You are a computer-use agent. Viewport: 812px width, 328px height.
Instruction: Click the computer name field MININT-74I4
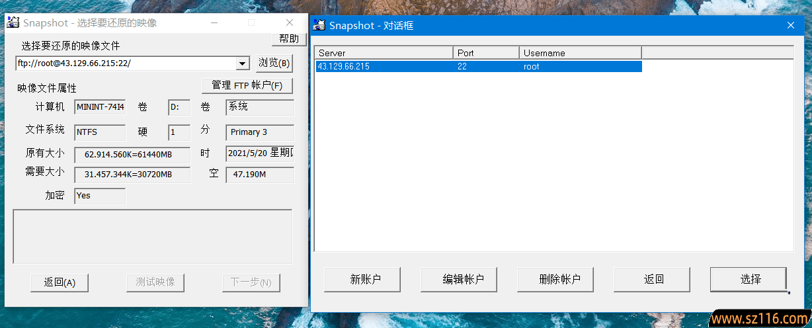coord(100,107)
